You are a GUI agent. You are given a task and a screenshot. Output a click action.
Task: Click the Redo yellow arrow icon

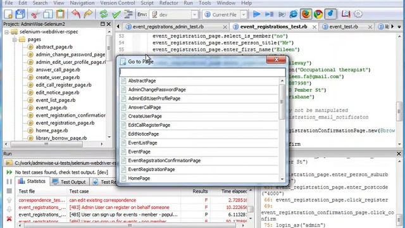pyautogui.click(x=88, y=14)
